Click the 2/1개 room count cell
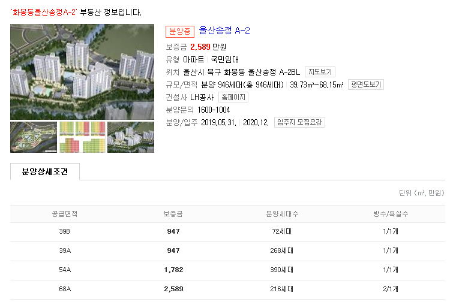The image size is (462, 302). tap(391, 289)
